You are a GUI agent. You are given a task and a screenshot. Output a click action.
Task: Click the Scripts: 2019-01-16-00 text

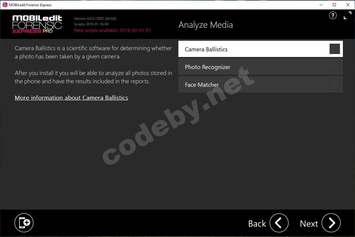click(91, 24)
